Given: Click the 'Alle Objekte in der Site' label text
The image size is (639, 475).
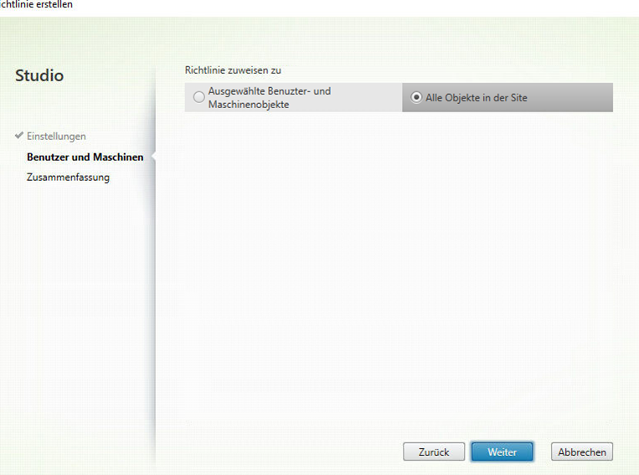Looking at the screenshot, I should [x=476, y=98].
